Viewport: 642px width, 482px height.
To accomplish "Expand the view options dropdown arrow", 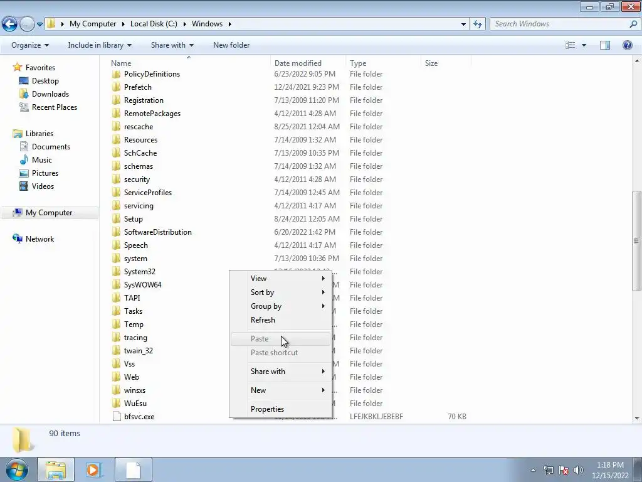I will click(584, 45).
